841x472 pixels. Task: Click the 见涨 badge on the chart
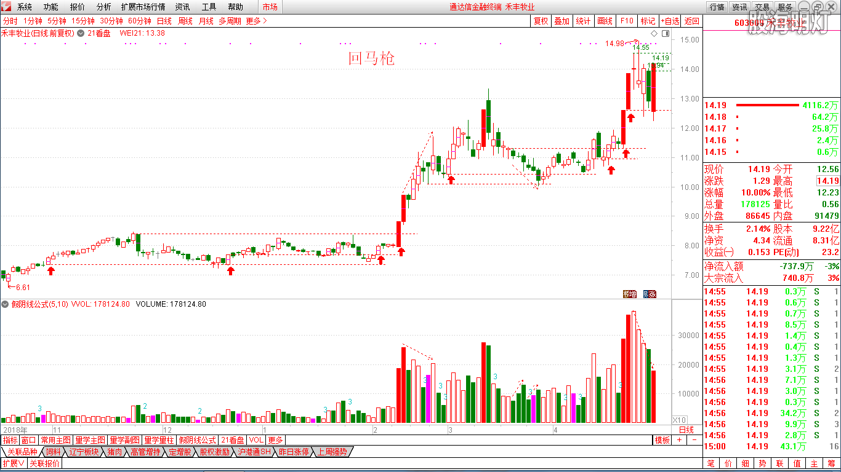[650, 294]
